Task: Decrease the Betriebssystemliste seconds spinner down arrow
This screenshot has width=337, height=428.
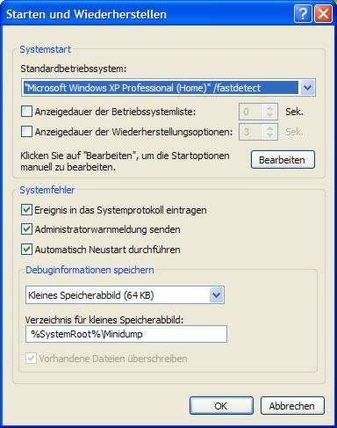Action: [270, 115]
